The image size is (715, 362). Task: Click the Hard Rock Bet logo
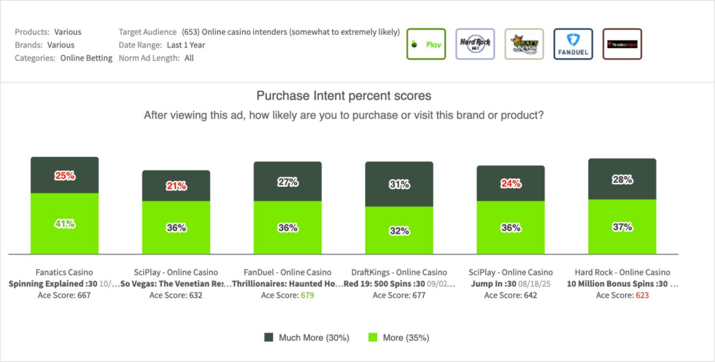475,44
